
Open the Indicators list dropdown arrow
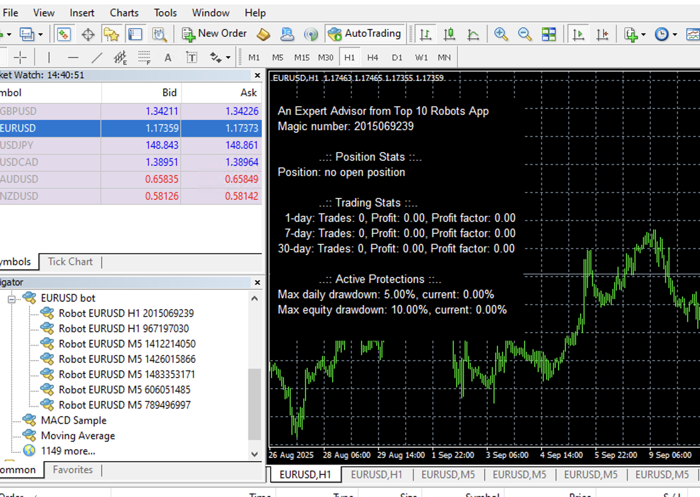[643, 34]
